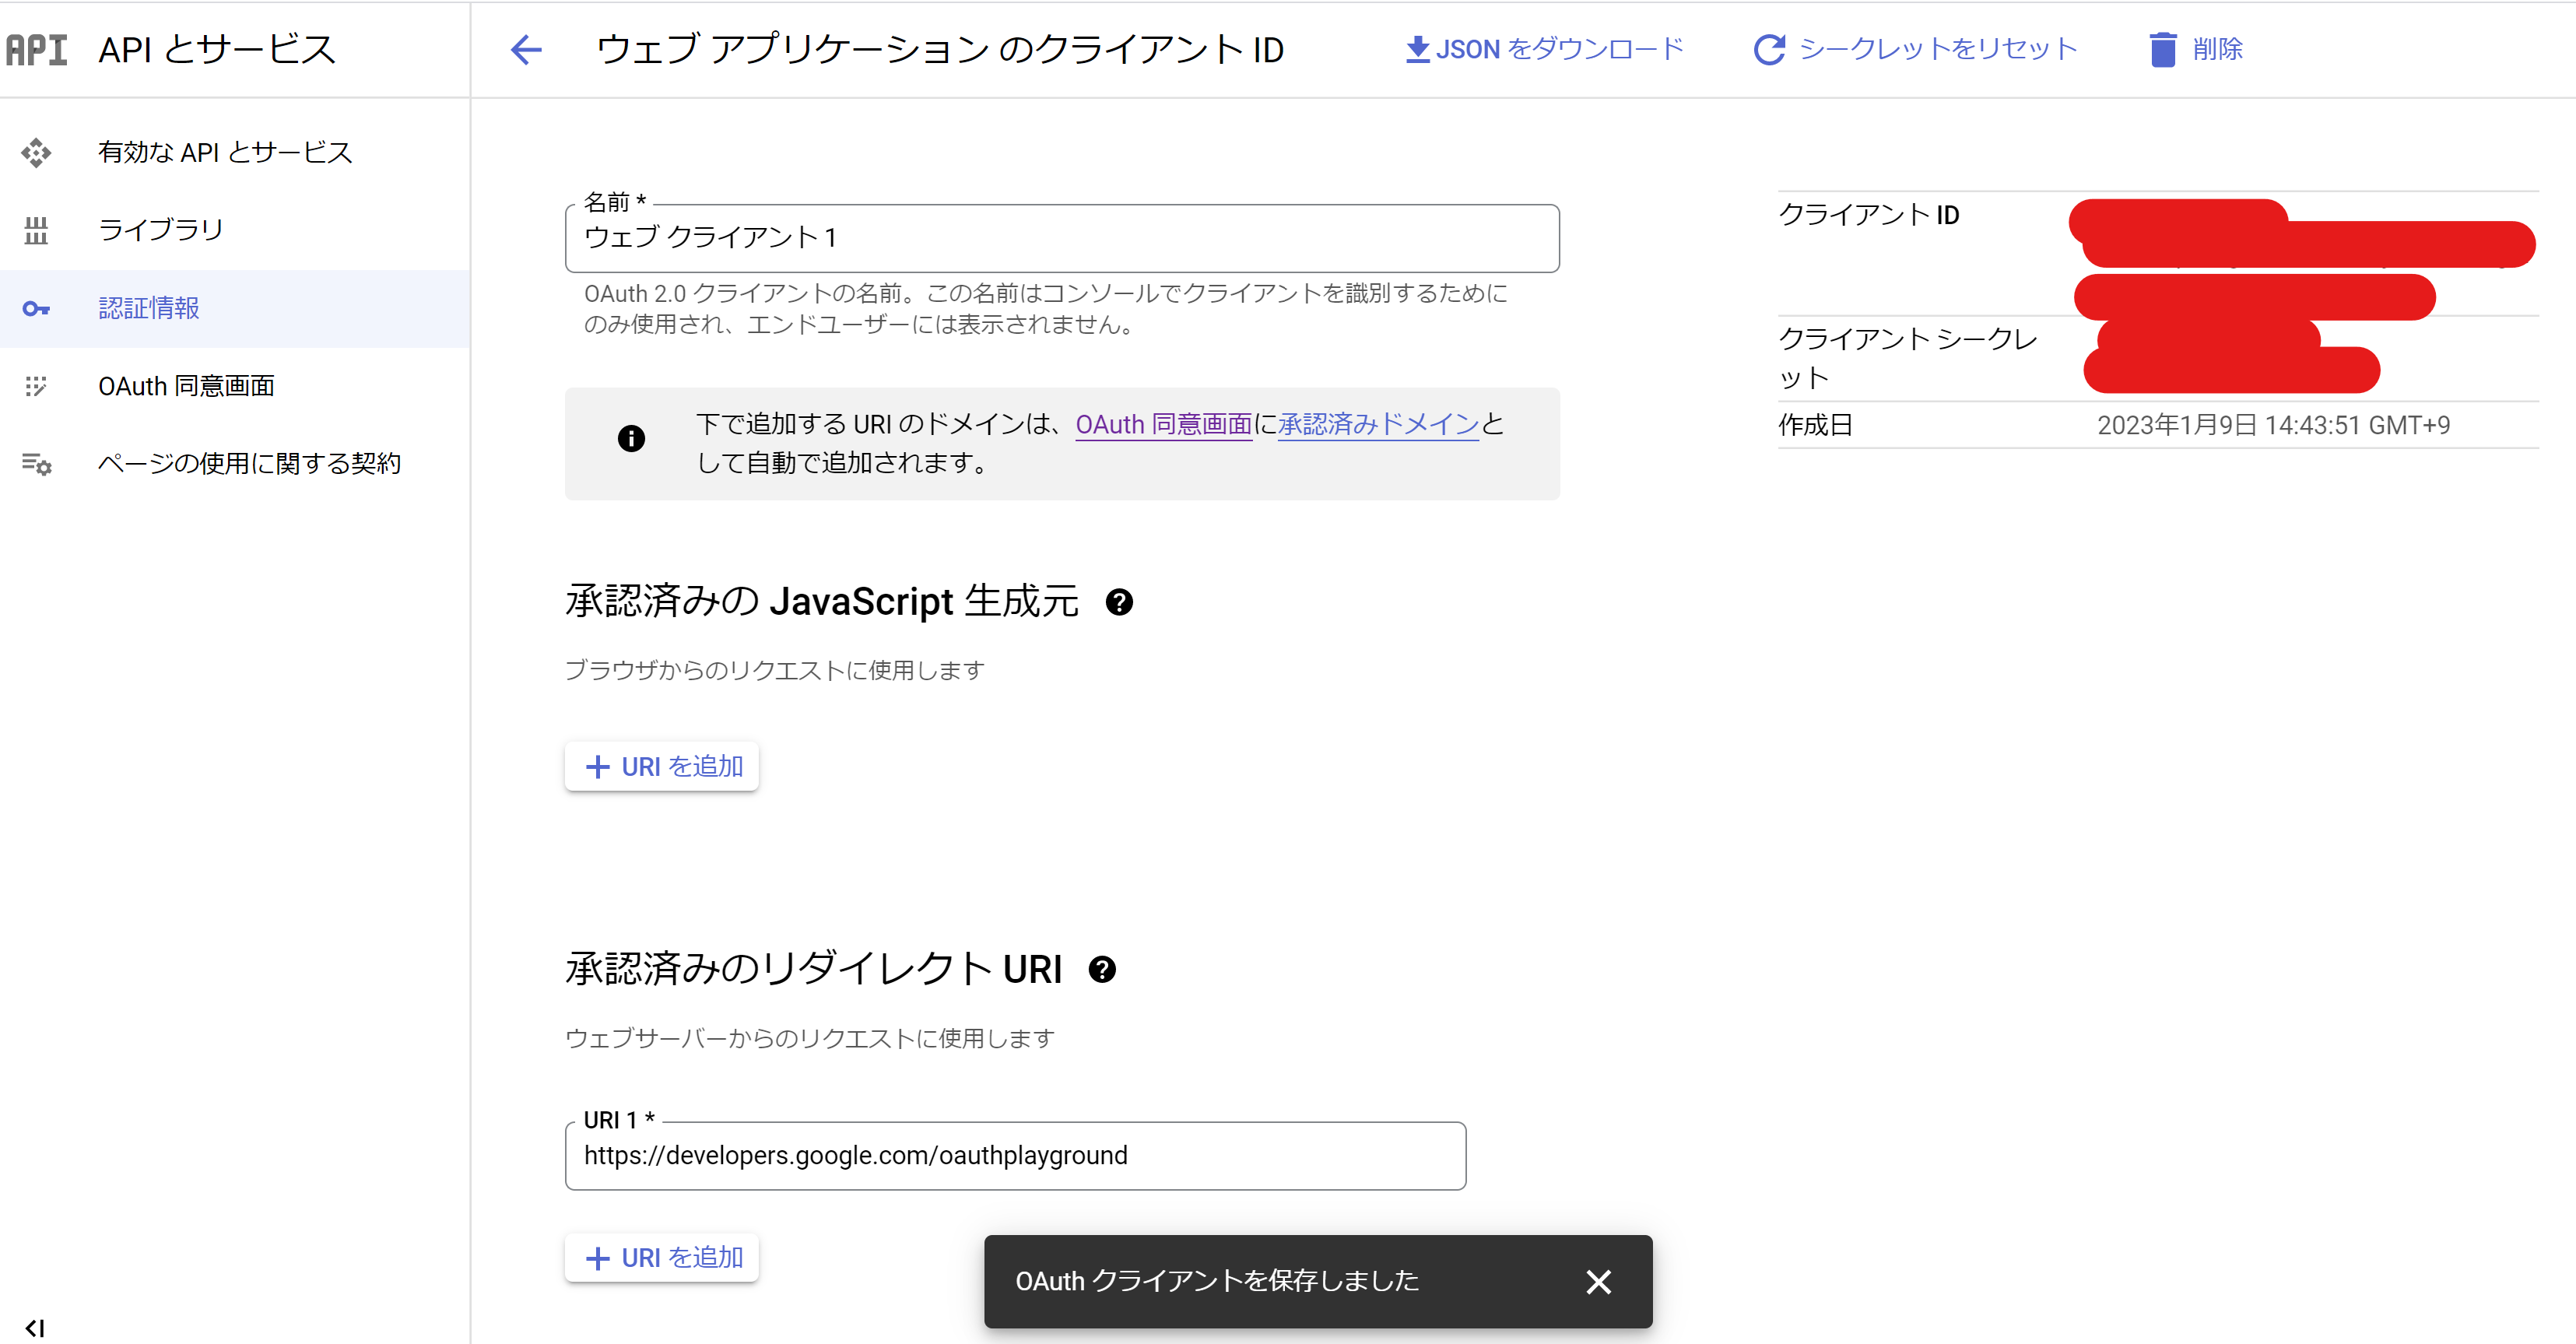The image size is (2576, 1344).
Task: Select the 認証情報 key icon in sidebar
Action: point(36,309)
